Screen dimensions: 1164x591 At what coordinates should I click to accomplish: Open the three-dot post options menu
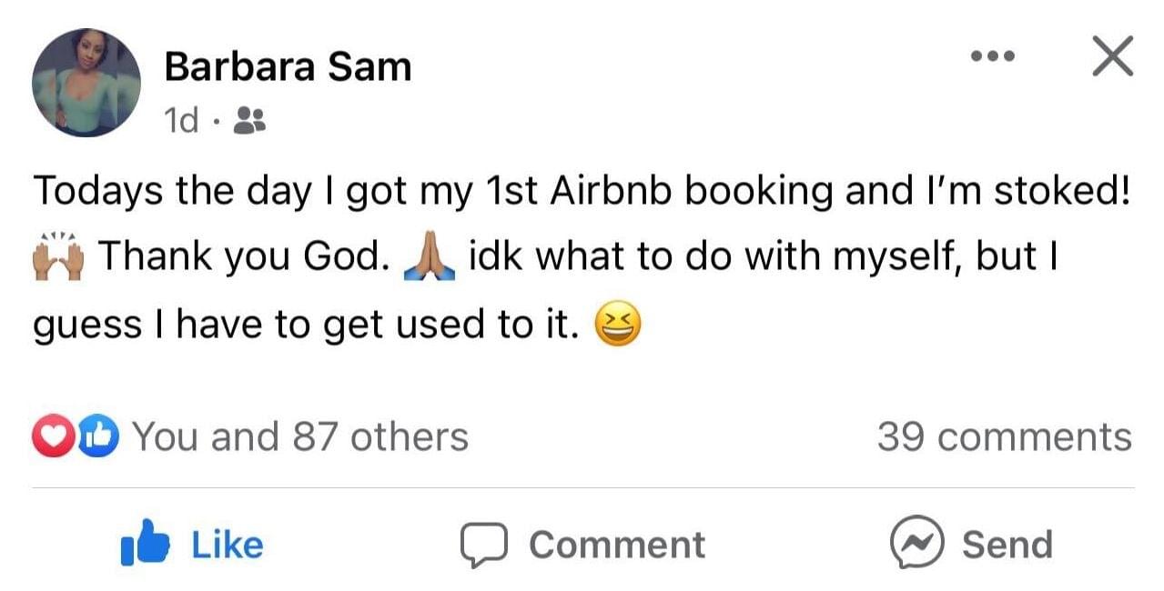point(991,56)
